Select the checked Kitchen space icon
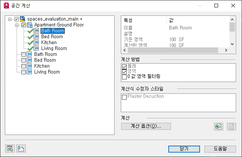Screen dimensions: 242x157 tap(36, 42)
